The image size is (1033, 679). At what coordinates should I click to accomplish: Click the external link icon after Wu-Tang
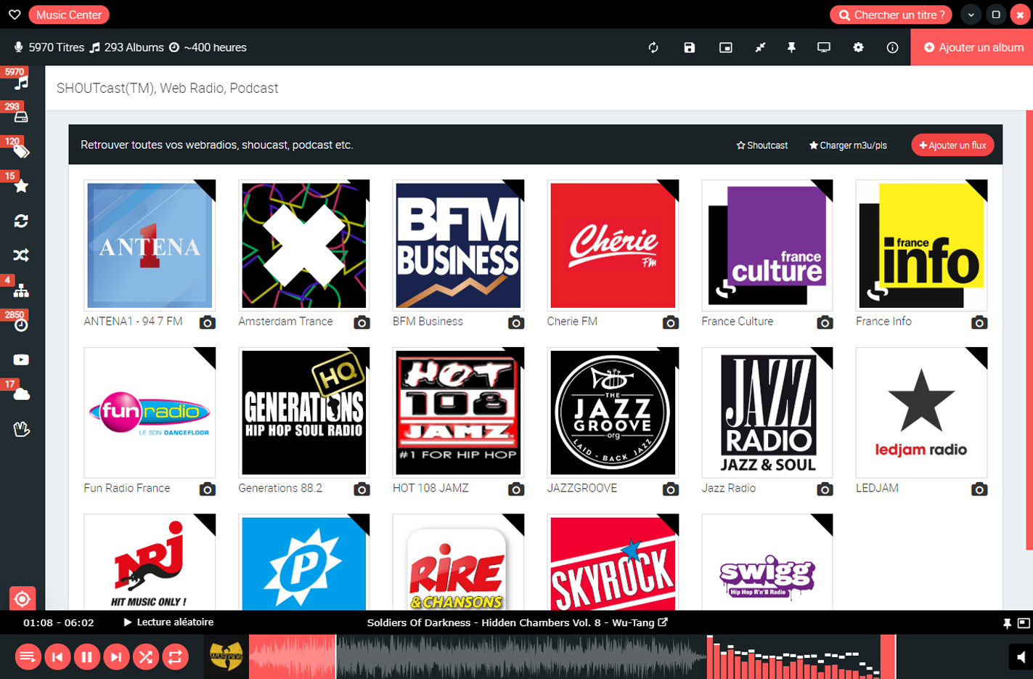click(663, 622)
